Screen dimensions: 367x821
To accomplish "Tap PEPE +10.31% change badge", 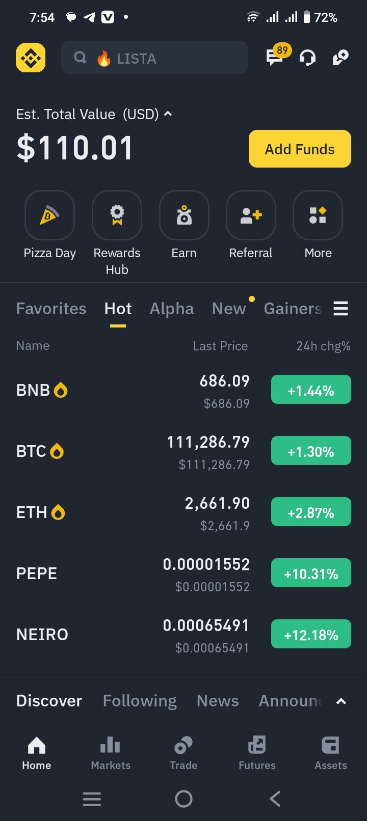I will pos(311,573).
